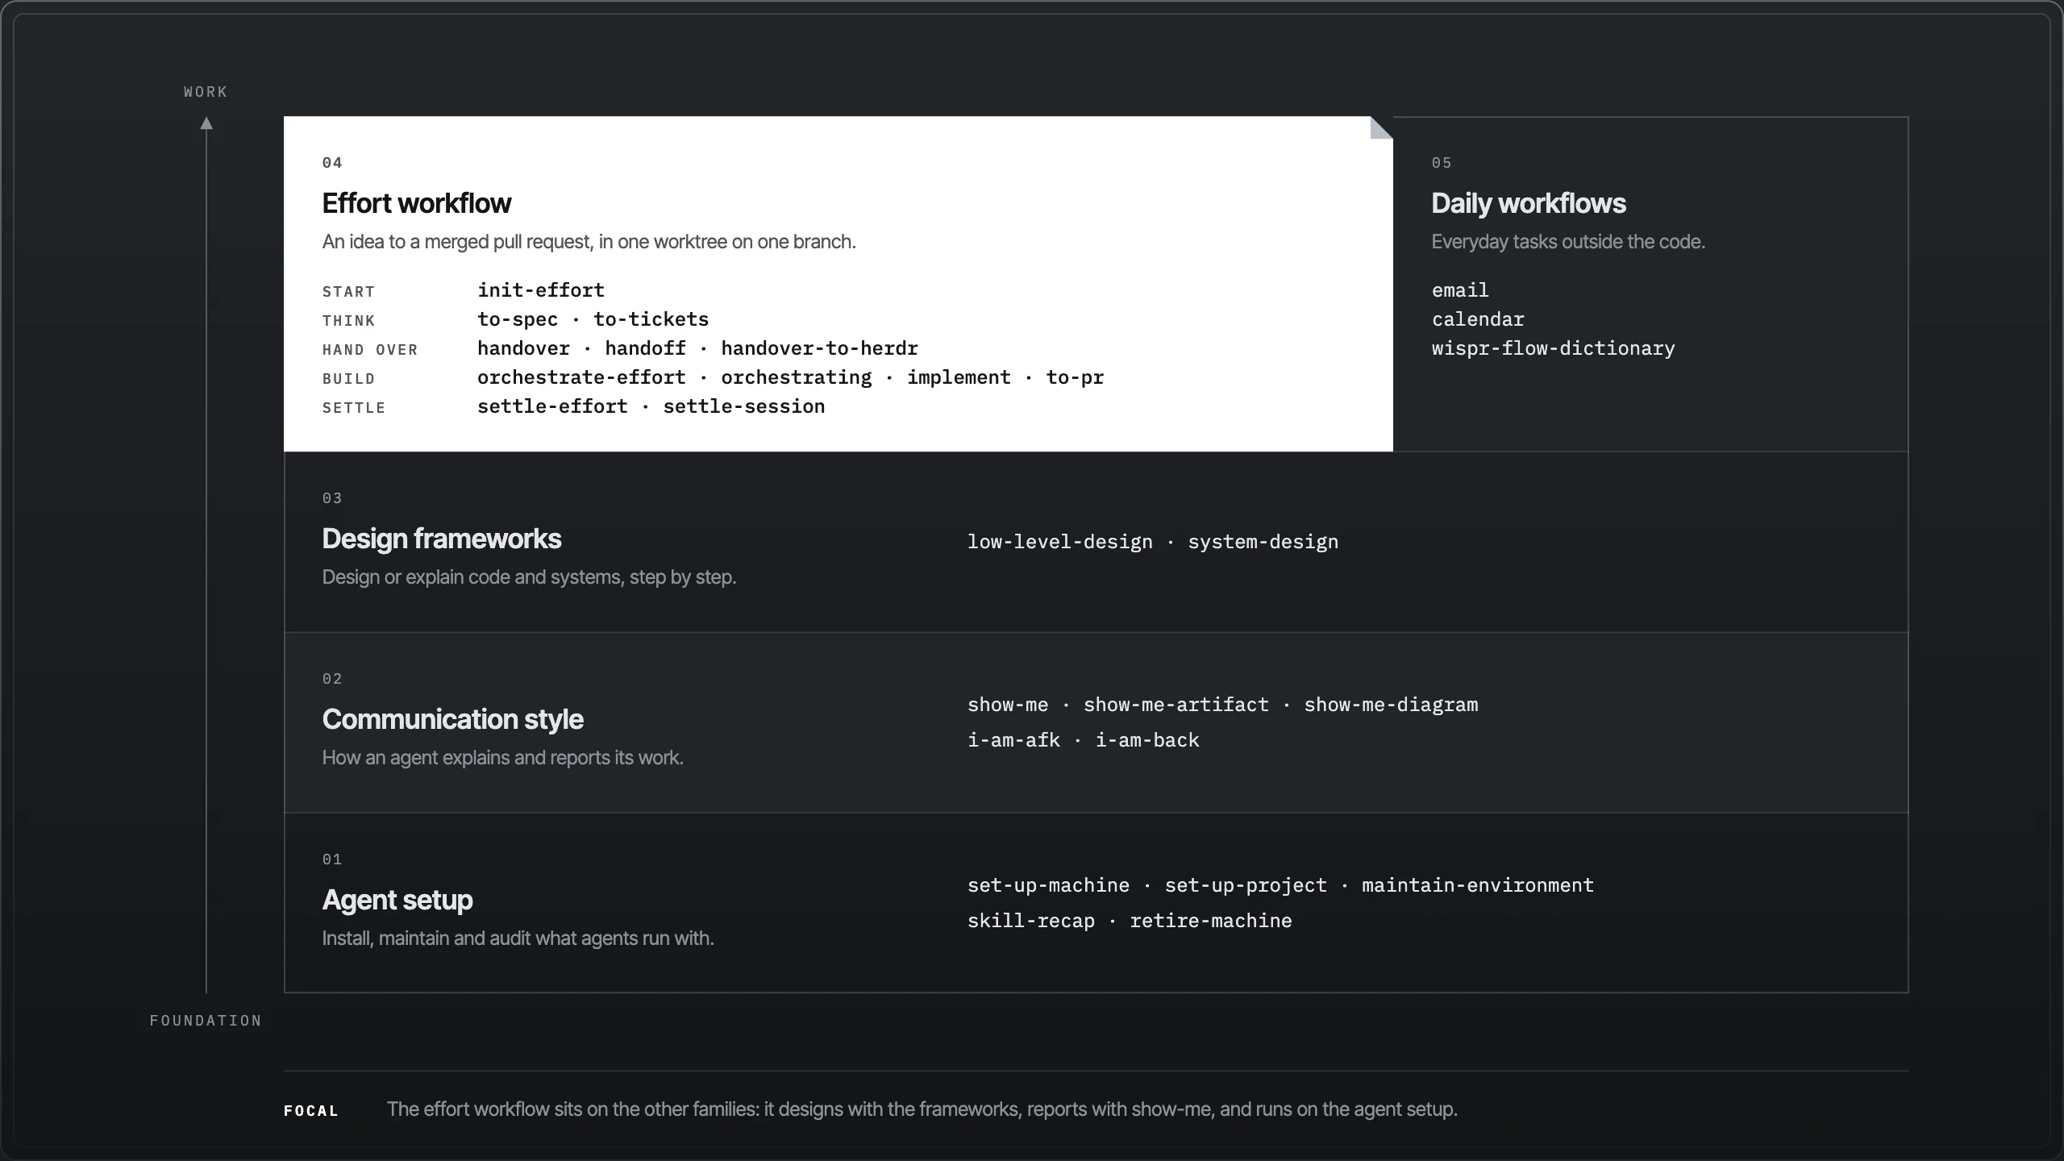The width and height of the screenshot is (2064, 1161).
Task: Click the set-up-machine skill name
Action: [1048, 885]
